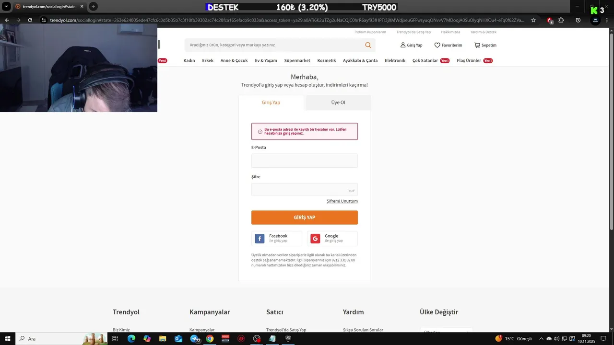The height and width of the screenshot is (345, 614).
Task: Open the Şifremi Unuttum link
Action: click(x=342, y=201)
